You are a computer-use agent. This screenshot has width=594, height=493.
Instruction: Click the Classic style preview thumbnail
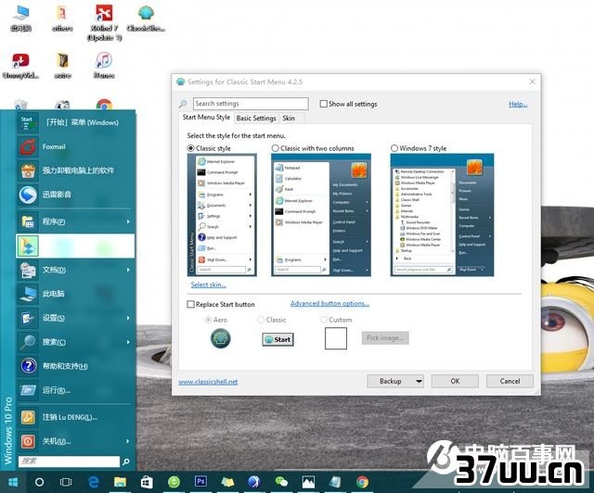coord(222,215)
